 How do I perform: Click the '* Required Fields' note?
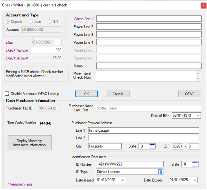[x=20, y=184]
